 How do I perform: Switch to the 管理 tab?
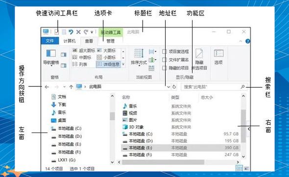point(111,41)
